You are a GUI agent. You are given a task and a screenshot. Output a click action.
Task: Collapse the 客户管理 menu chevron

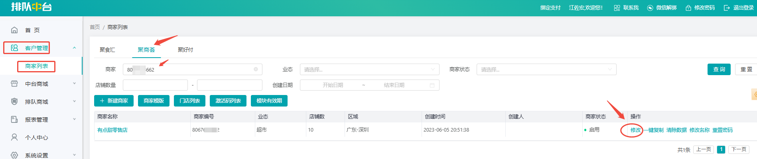point(74,48)
